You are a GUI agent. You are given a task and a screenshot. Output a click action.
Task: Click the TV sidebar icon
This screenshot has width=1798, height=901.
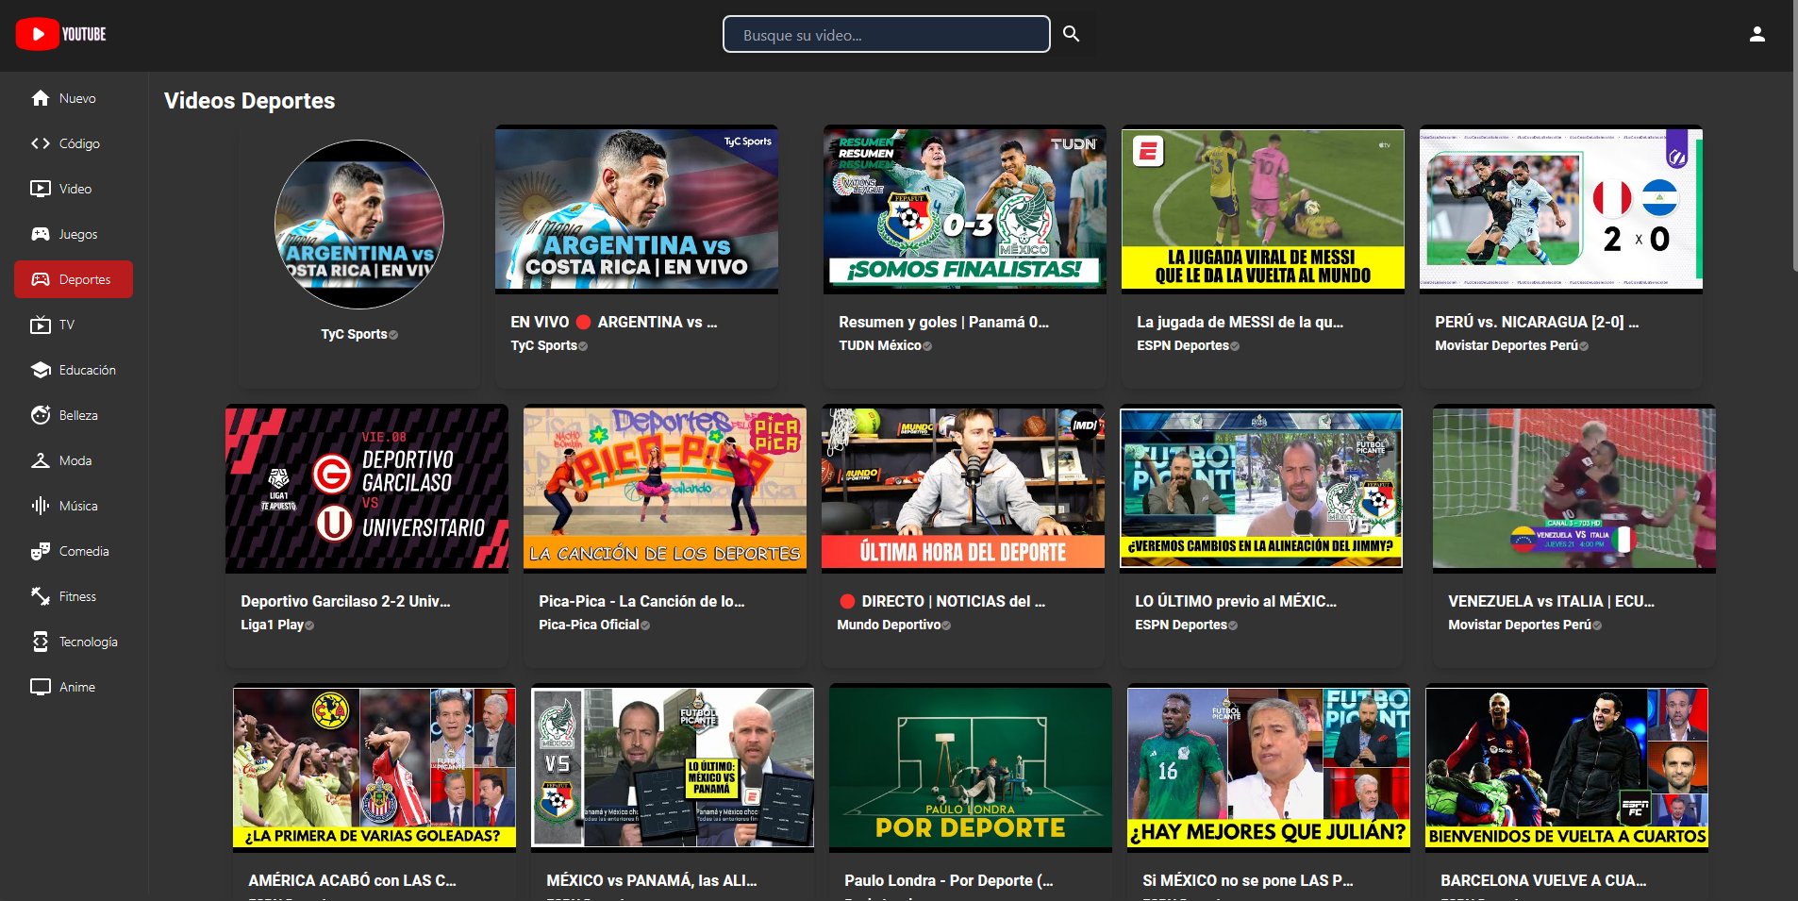pos(41,325)
